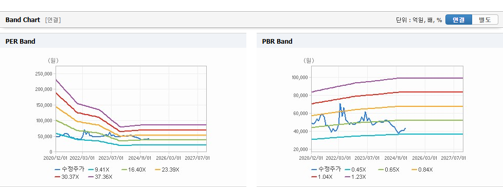The height and width of the screenshot is (187, 503).
Task: Toggle 수정주가 legend in PBR Band
Action: [x=326, y=170]
